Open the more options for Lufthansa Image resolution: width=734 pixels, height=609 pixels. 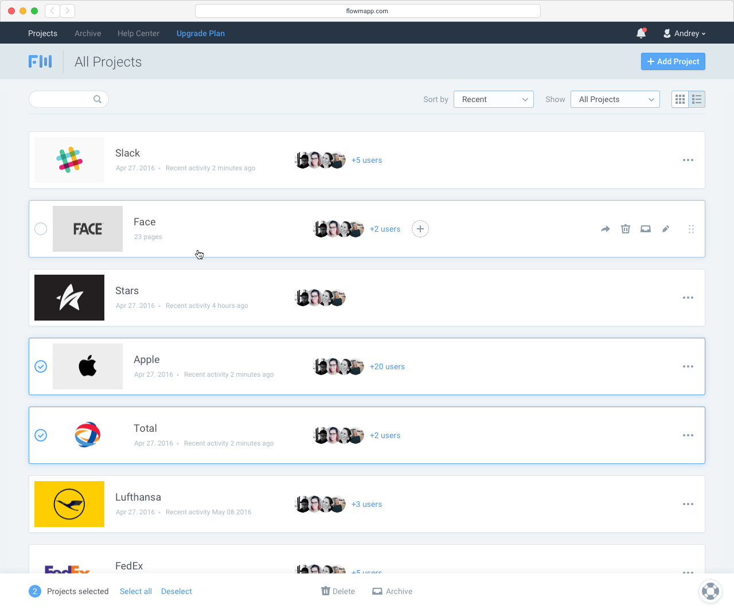coord(688,504)
